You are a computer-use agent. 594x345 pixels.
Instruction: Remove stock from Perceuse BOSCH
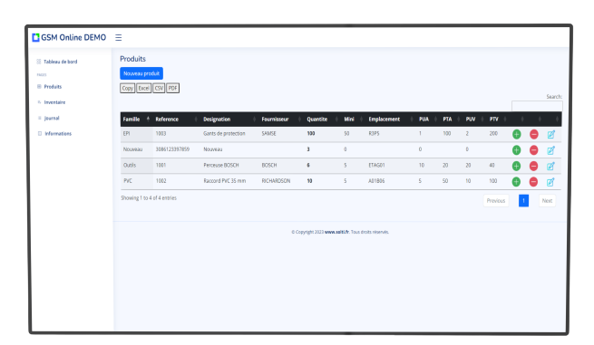[x=534, y=166]
